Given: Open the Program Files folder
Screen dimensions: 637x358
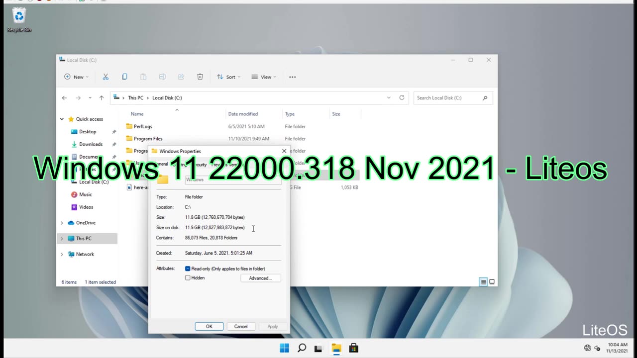Looking at the screenshot, I should click(x=148, y=139).
